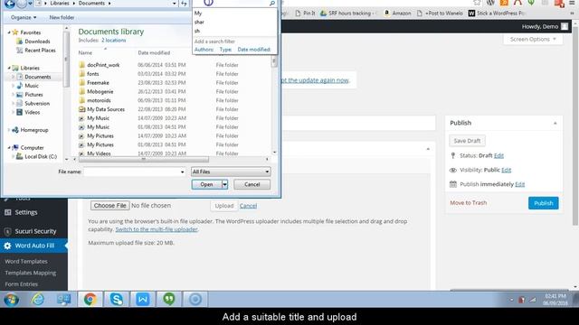Screen dimensions: 579x325
Task: Open the File name history dropdown
Action: pyautogui.click(x=182, y=172)
